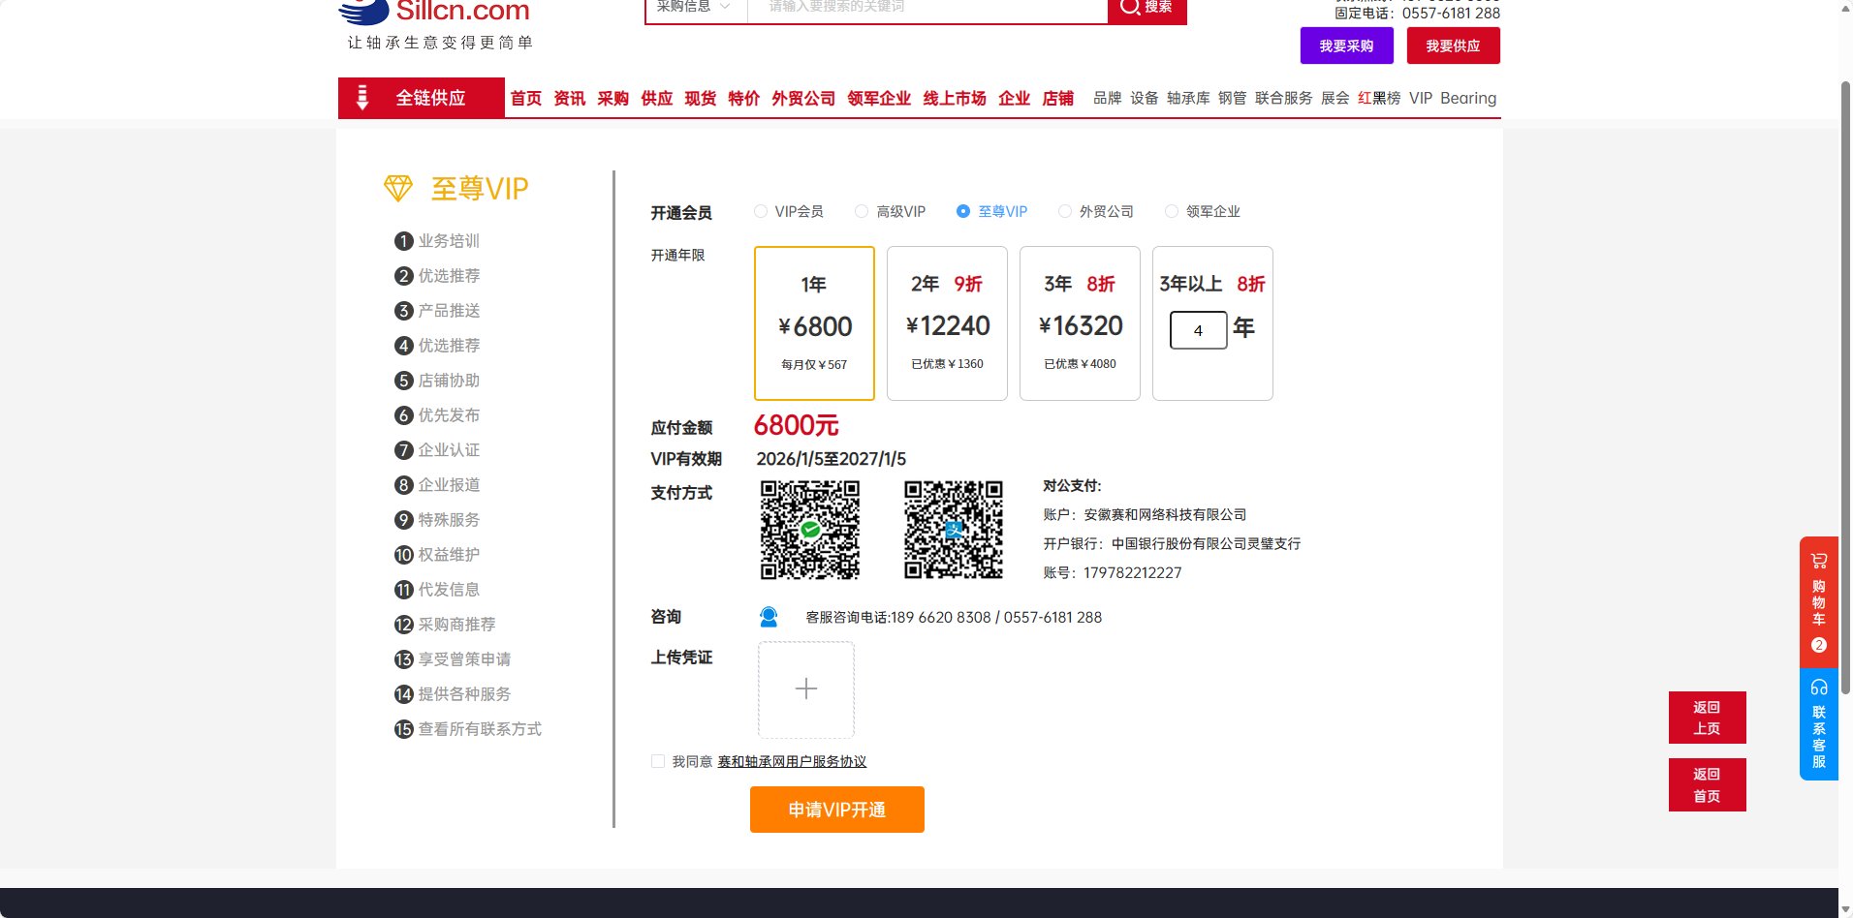This screenshot has height=918, width=1853.
Task: Open the 赛和轴承网用户服务协议 link
Action: pyautogui.click(x=792, y=762)
